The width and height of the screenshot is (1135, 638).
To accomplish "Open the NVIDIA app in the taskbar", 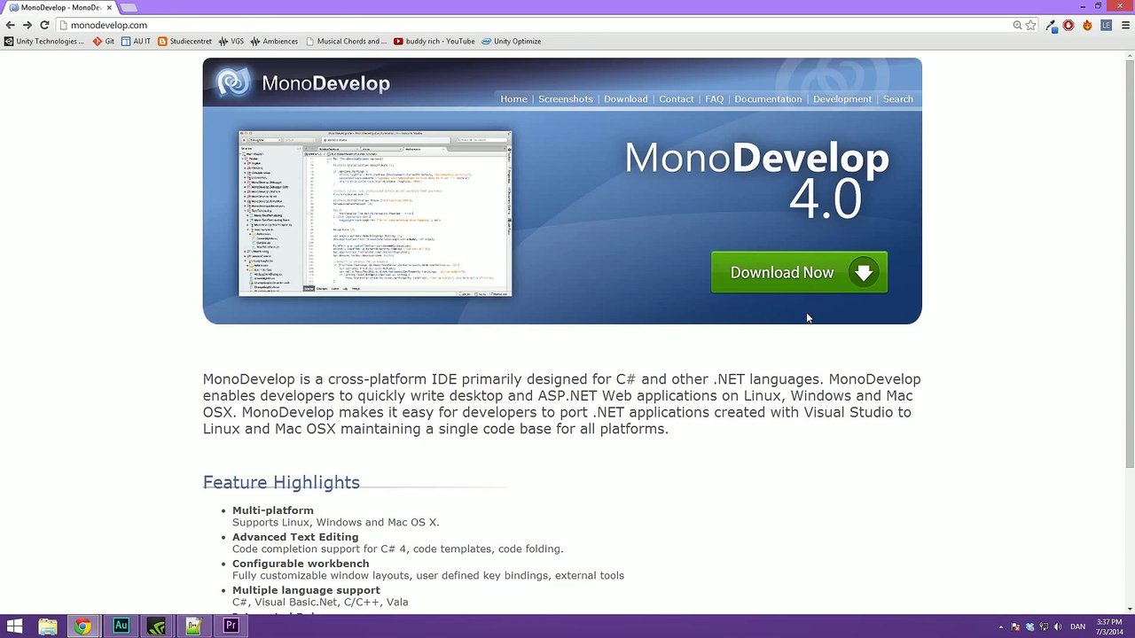I will click(157, 626).
